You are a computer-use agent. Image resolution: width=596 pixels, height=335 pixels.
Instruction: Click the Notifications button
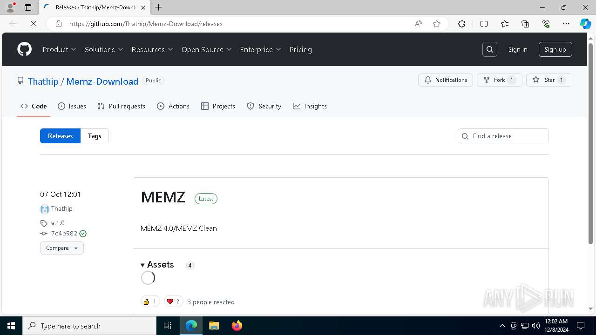pyautogui.click(x=446, y=80)
